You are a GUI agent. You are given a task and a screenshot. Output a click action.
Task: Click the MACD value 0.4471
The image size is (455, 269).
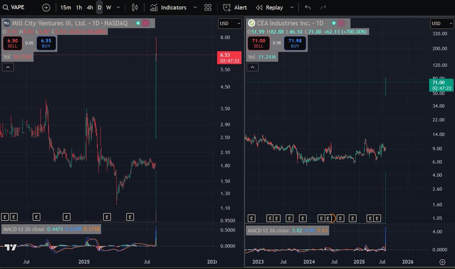tap(55, 229)
